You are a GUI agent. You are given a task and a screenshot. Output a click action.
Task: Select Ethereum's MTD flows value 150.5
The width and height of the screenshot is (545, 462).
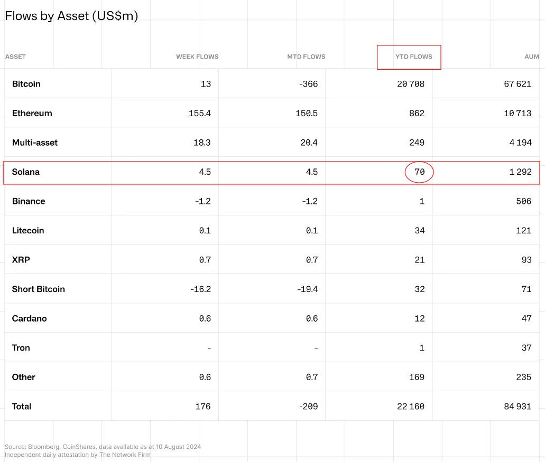click(x=307, y=113)
